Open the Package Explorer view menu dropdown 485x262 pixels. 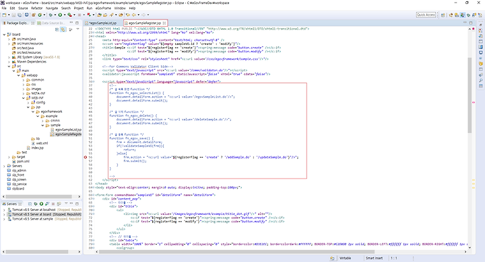(77, 30)
